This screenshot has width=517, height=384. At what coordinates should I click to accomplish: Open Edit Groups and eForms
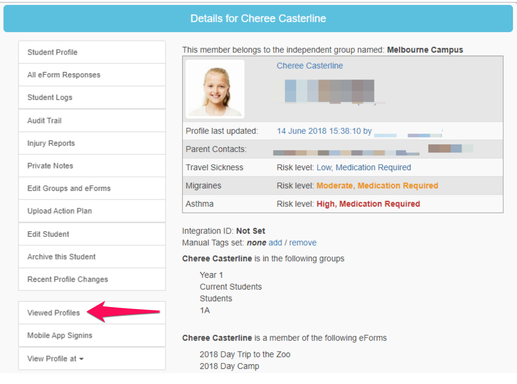pos(69,188)
